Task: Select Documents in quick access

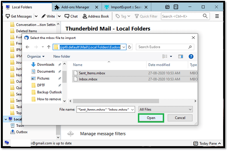Action: 46,71
